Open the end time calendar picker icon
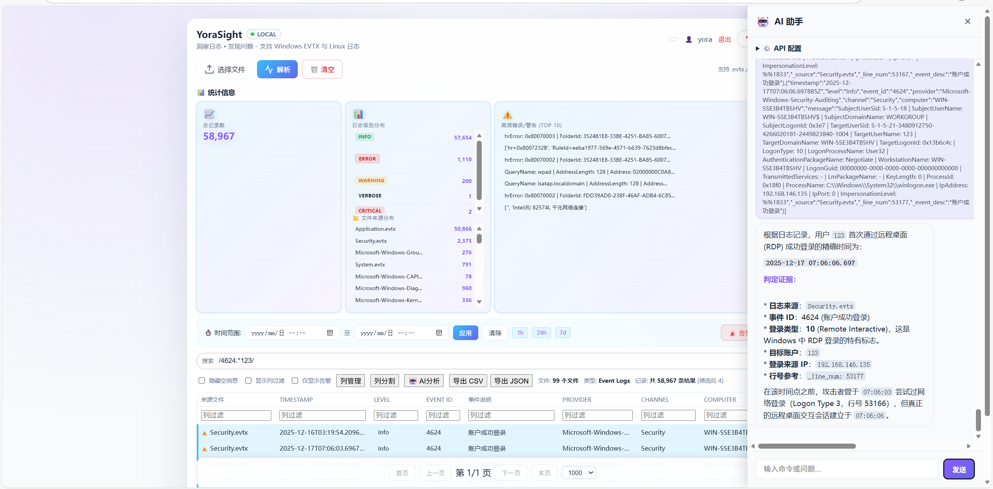 (439, 333)
